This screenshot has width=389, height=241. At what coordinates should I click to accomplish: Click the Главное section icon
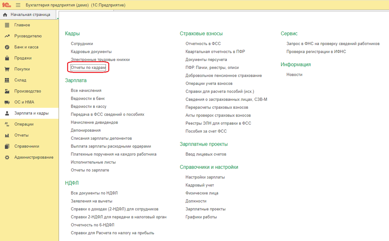point(7,25)
